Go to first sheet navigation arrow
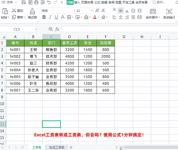The image size is (178, 150). 3,147
